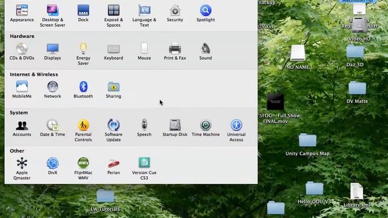Select Unity Campus Map folder
Image resolution: width=388 pixels, height=218 pixels.
coord(307,140)
